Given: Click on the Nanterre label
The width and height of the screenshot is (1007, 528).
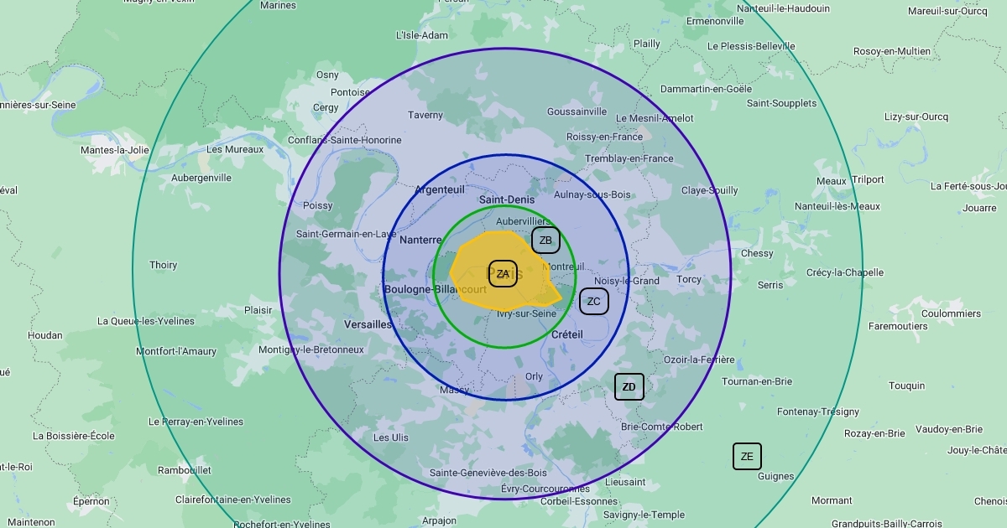Looking at the screenshot, I should [x=420, y=240].
